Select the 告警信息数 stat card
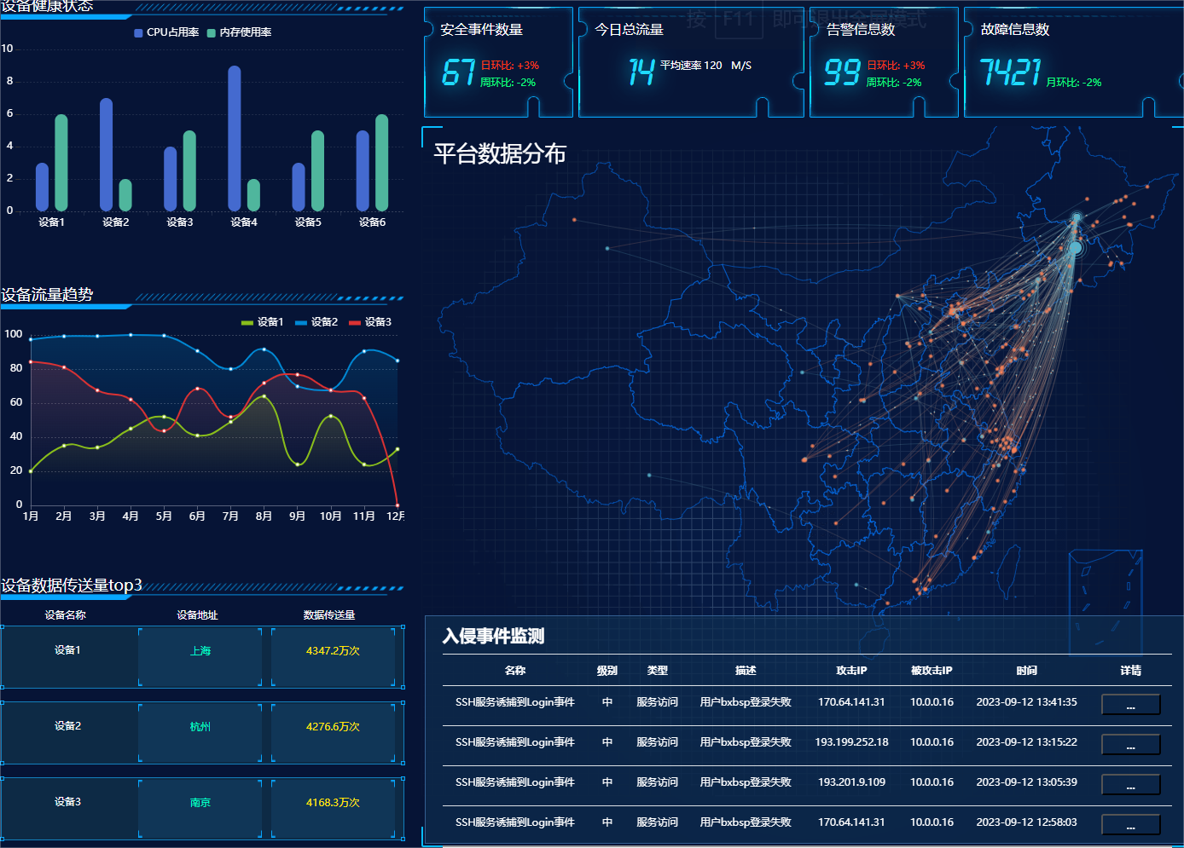The width and height of the screenshot is (1184, 848). pos(884,62)
